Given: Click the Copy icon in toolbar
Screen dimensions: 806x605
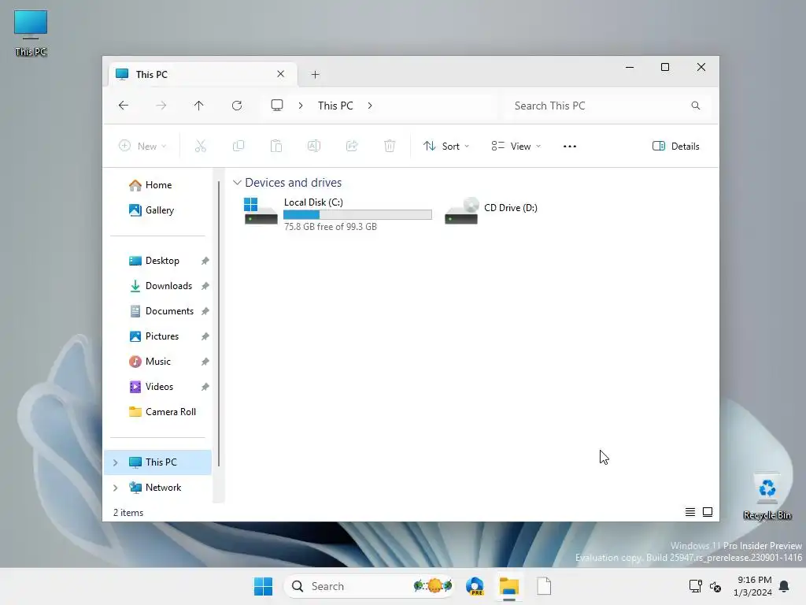Looking at the screenshot, I should click(x=238, y=146).
